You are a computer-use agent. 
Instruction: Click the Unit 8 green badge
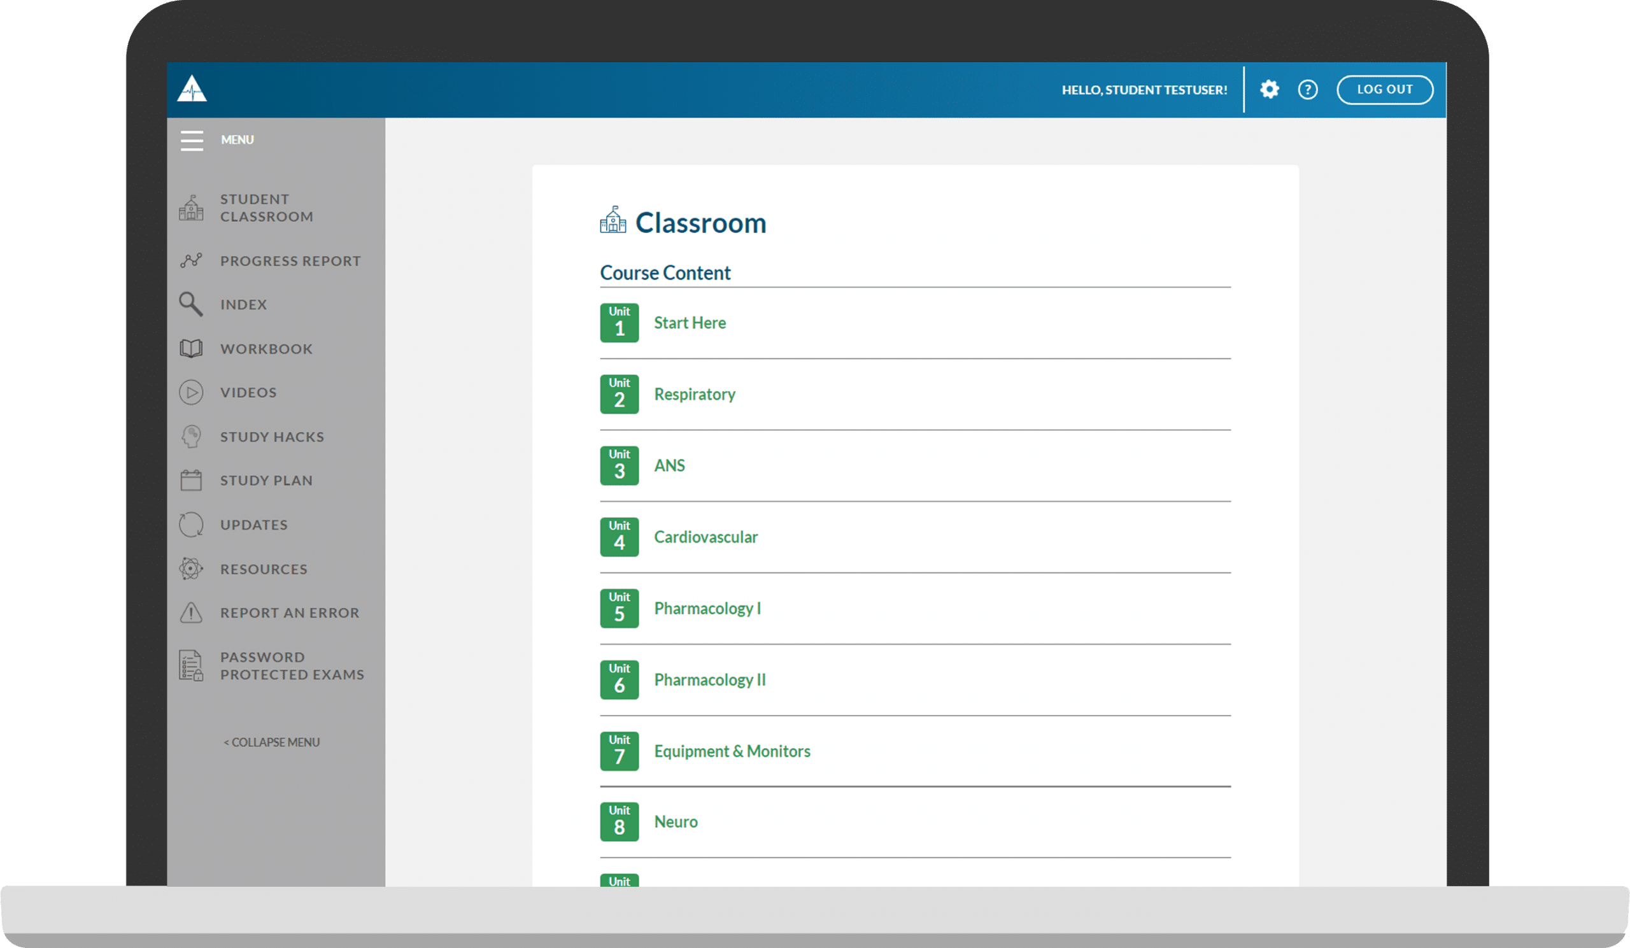pyautogui.click(x=619, y=822)
